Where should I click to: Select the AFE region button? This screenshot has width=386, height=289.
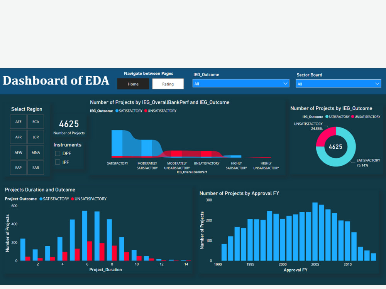pos(18,121)
